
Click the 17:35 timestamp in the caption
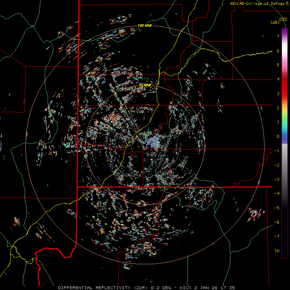point(227,288)
